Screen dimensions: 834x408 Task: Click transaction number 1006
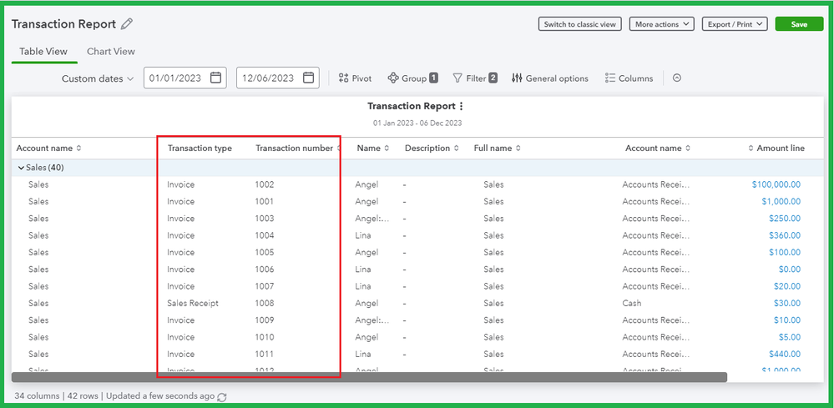265,269
